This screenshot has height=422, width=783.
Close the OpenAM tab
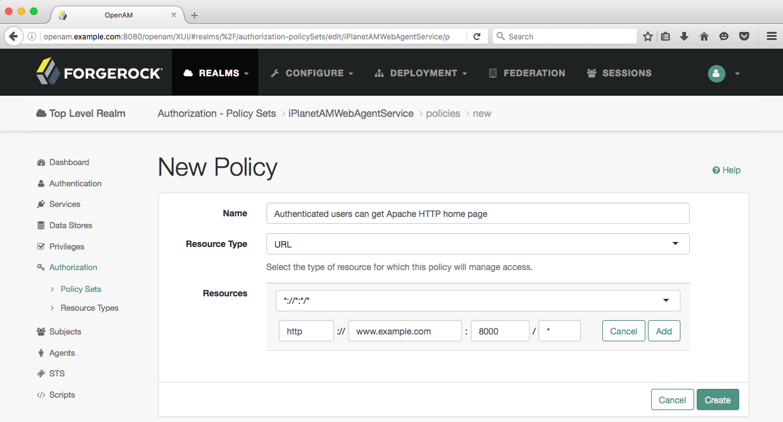click(173, 15)
